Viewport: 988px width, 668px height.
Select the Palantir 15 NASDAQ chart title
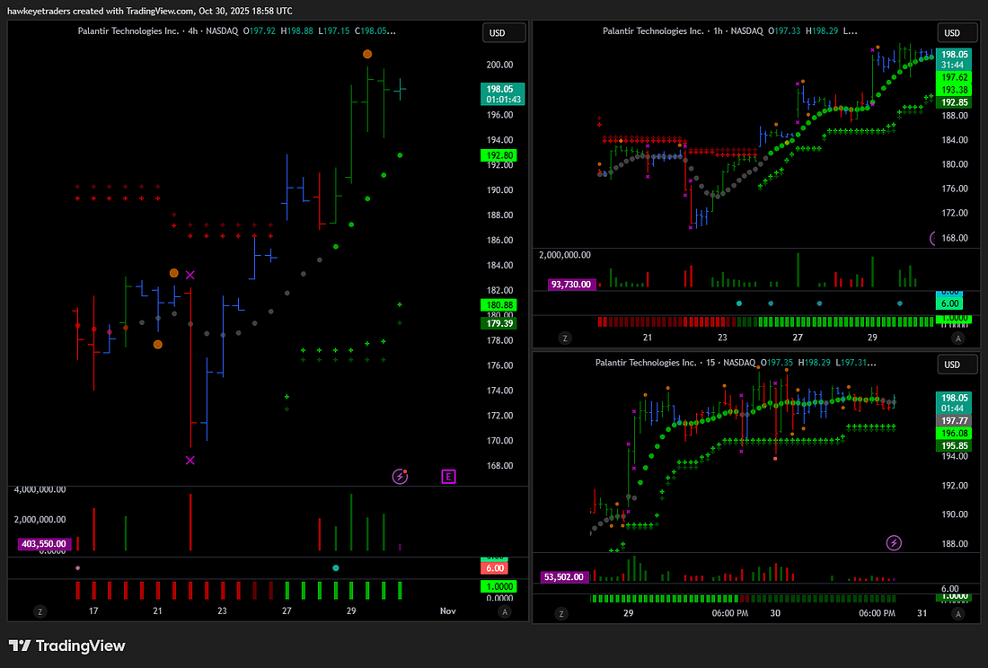pyautogui.click(x=675, y=363)
